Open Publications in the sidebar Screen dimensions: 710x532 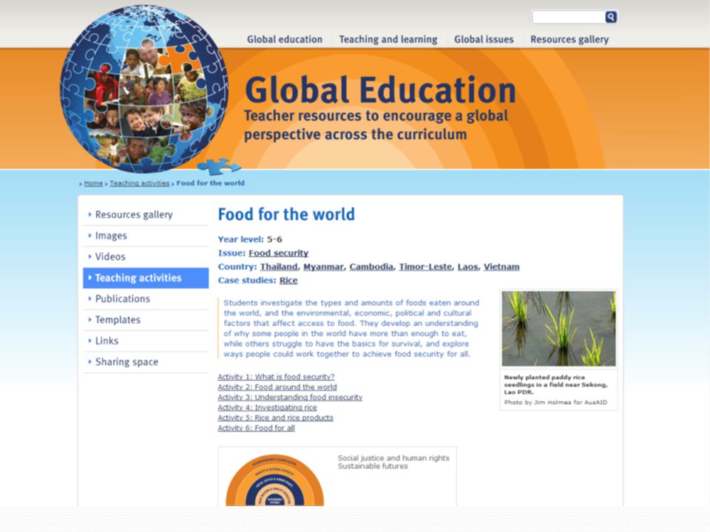(x=146, y=299)
